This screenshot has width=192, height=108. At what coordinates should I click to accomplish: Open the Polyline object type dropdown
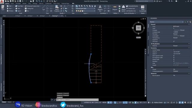coord(167,22)
